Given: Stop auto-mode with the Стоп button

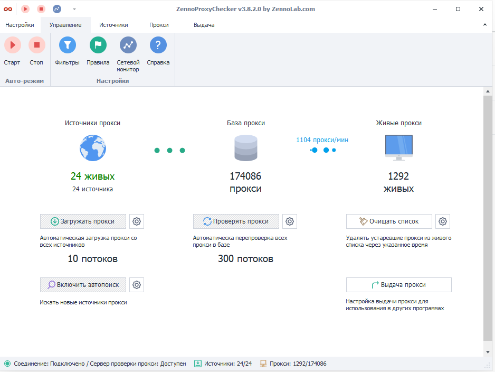Looking at the screenshot, I should click(x=36, y=51).
